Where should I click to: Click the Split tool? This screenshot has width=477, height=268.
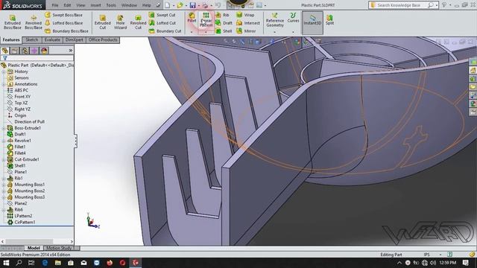coord(329,19)
